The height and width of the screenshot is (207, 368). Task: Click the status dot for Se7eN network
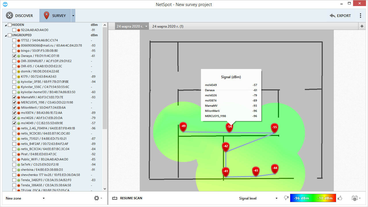19,164
